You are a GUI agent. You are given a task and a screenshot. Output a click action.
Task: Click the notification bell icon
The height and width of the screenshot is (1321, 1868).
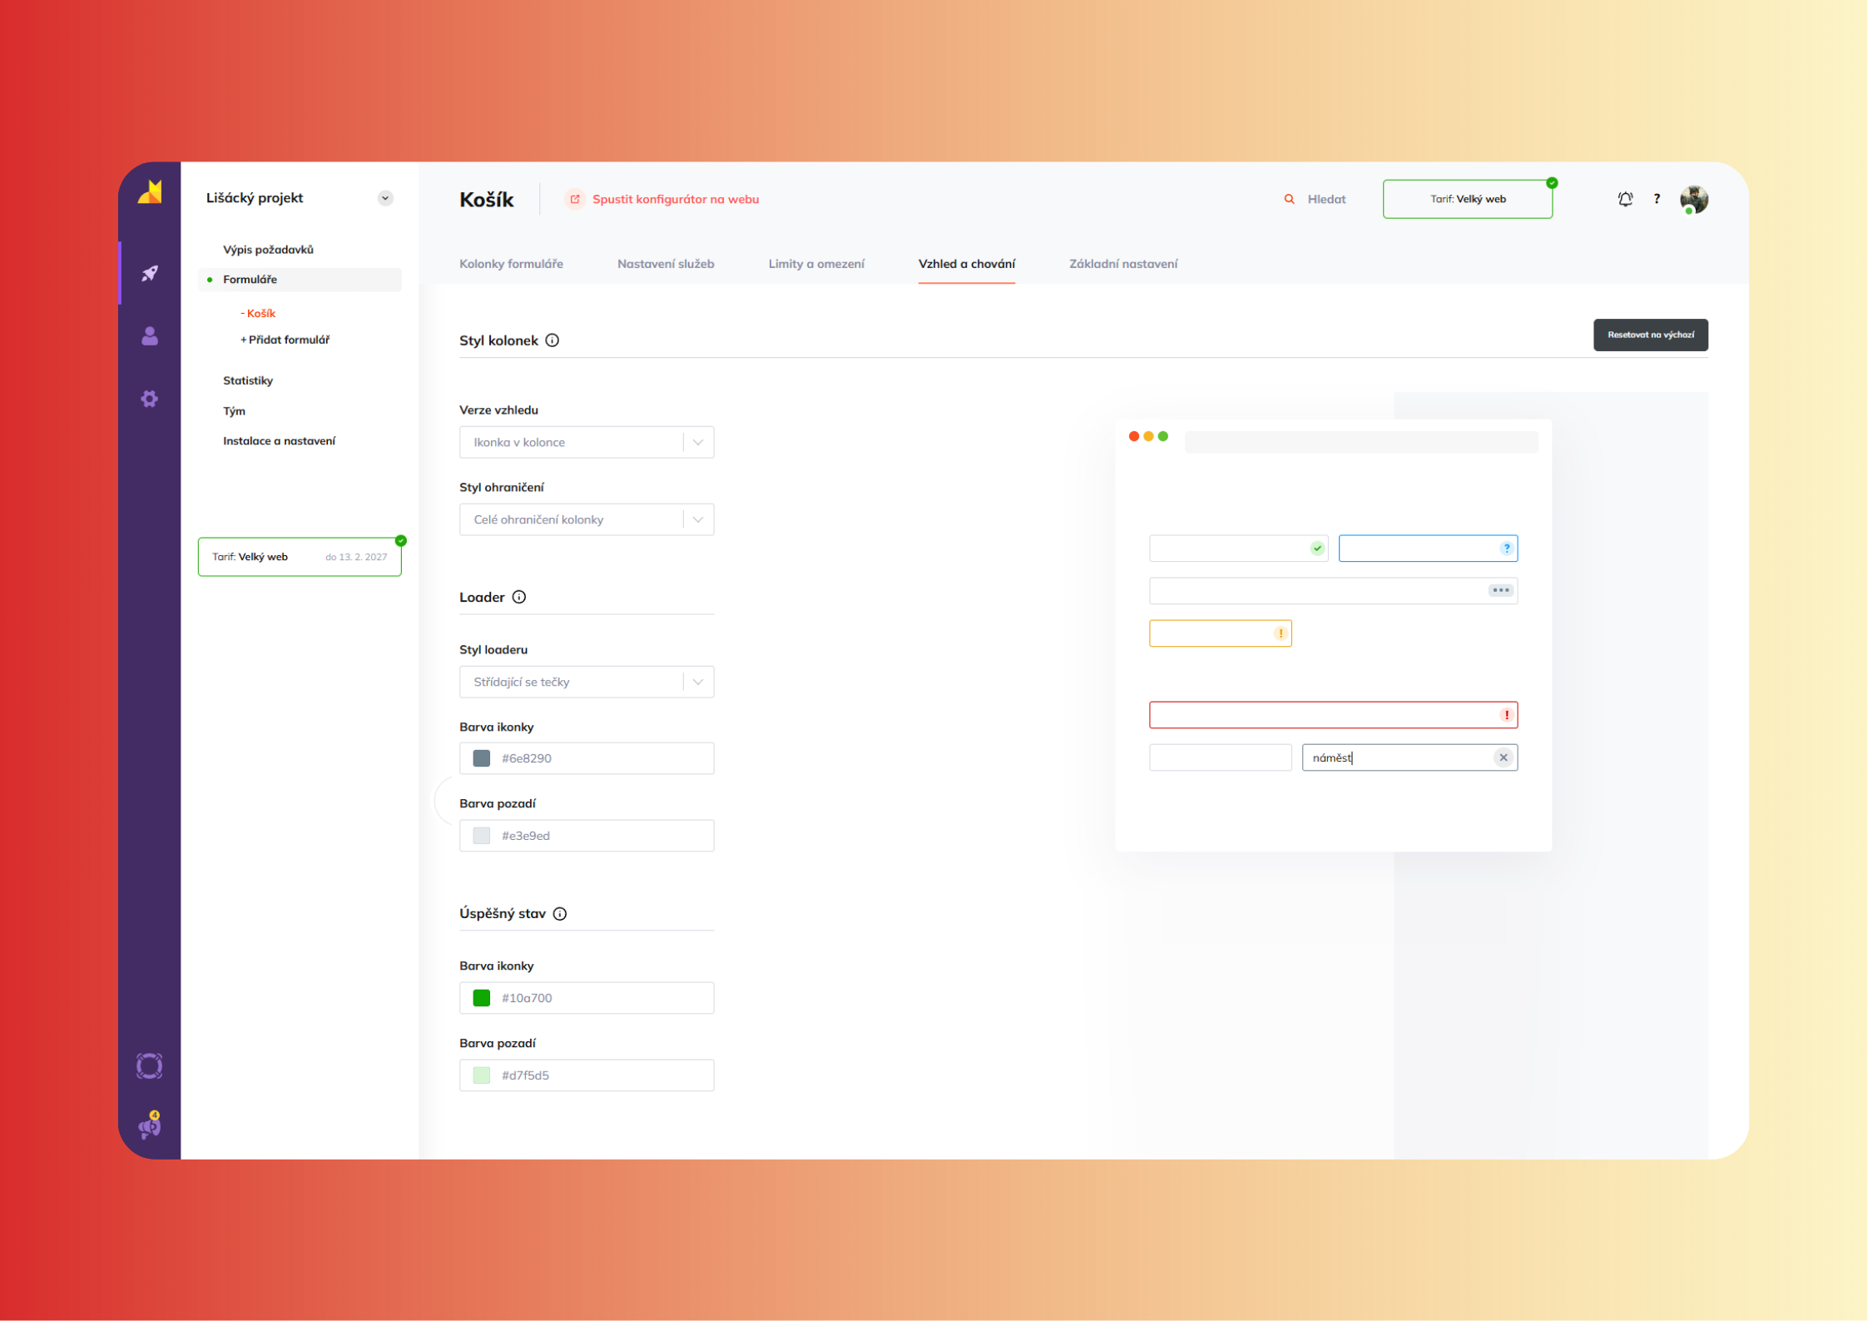(x=1625, y=199)
